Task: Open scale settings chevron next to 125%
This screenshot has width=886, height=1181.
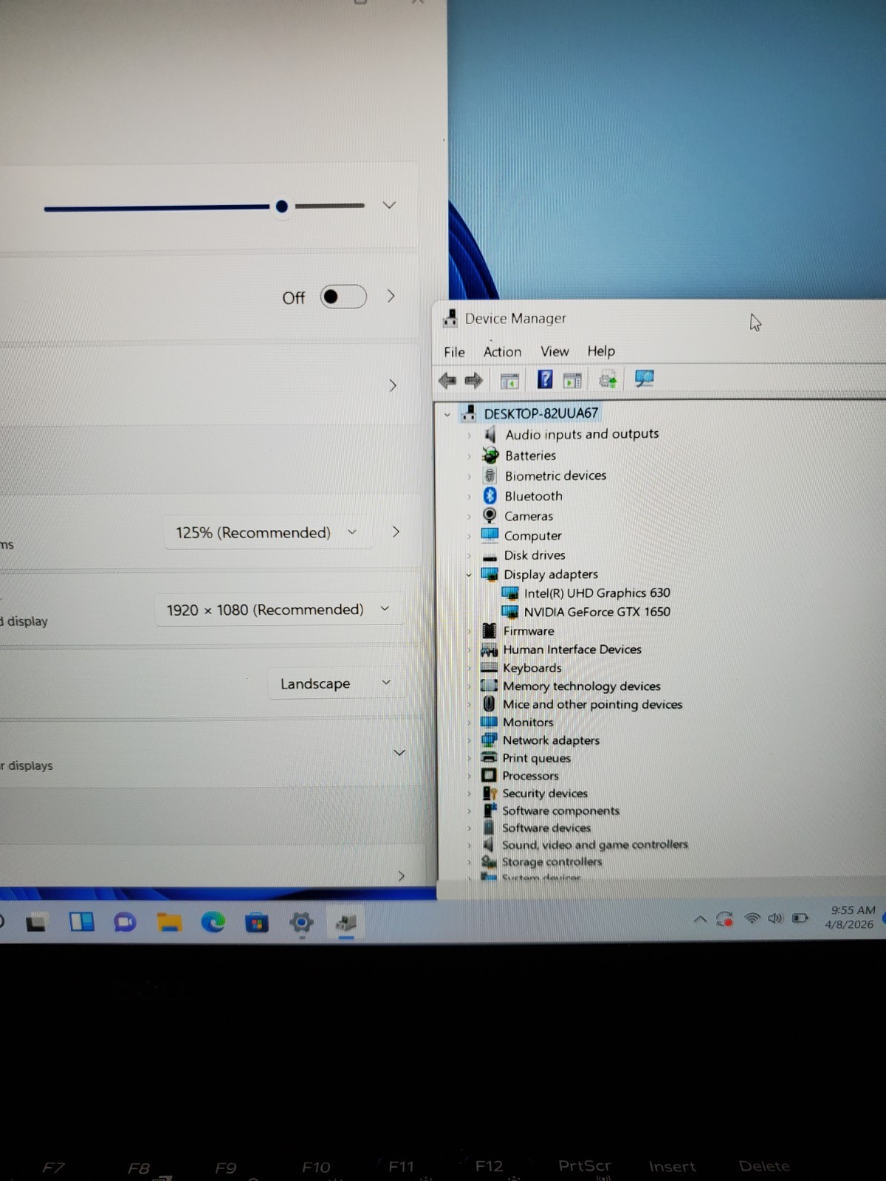Action: pos(396,531)
